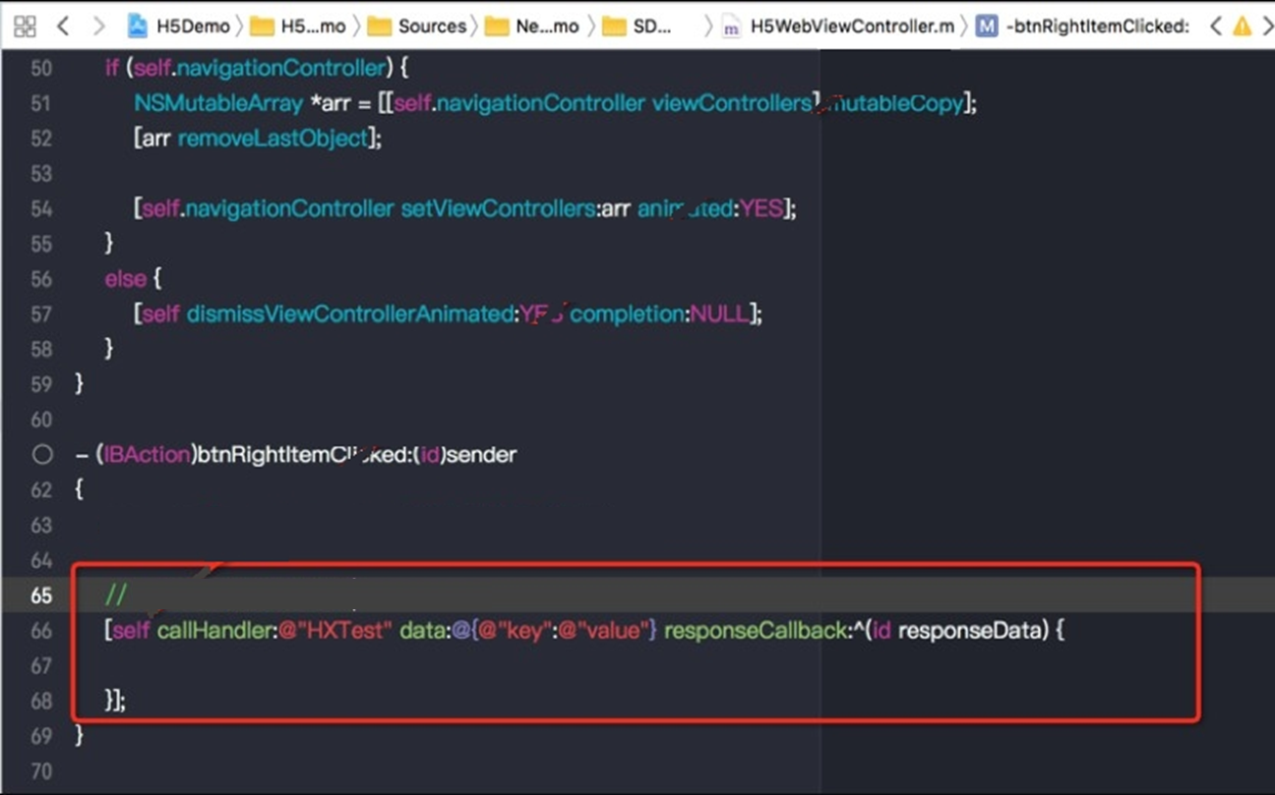The image size is (1275, 795).
Task: Open the Sources folder breadcrumb
Action: pyautogui.click(x=417, y=27)
